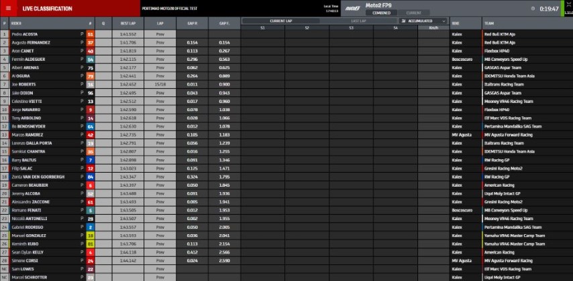Click the settings gear next to the timer
Viewport: 573px width, 281px height.
click(x=532, y=9)
